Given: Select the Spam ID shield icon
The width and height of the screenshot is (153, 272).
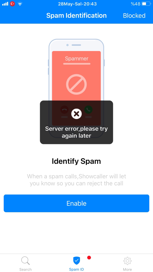Looking at the screenshot, I should pyautogui.click(x=76, y=261).
